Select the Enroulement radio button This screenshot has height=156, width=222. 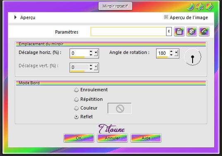tap(76, 90)
